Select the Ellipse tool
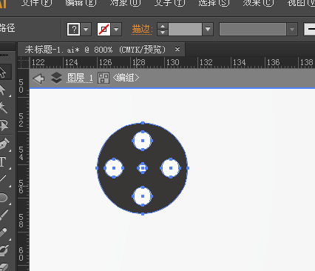 point(4,198)
